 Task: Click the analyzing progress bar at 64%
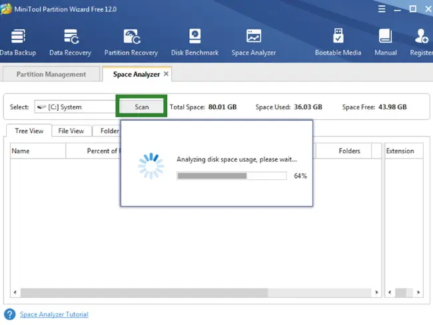click(x=231, y=176)
